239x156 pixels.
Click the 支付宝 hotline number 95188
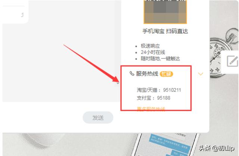[164, 98]
